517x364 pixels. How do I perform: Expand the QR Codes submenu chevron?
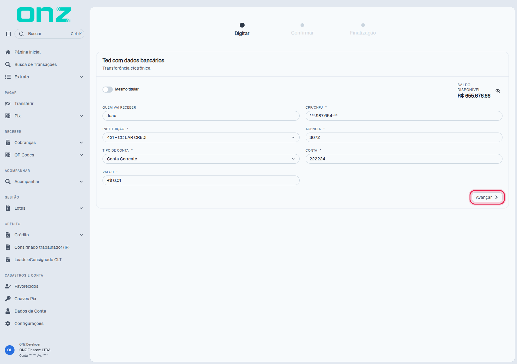(81, 155)
